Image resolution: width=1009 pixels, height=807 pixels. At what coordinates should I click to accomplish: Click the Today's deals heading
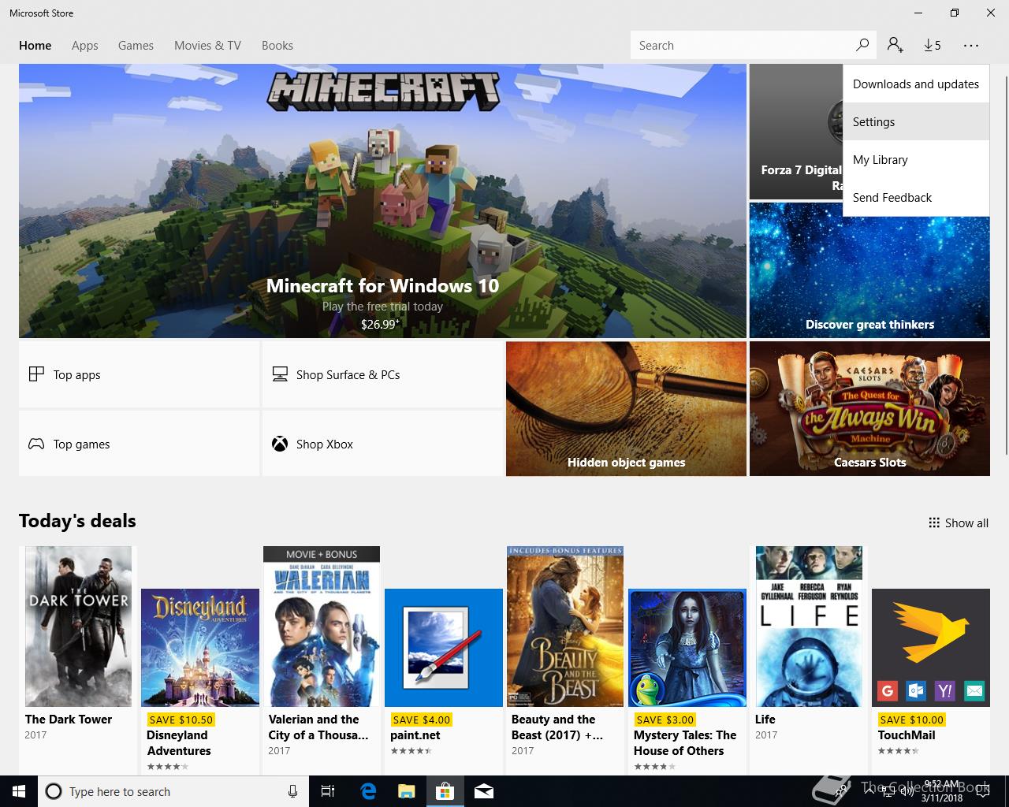click(x=77, y=521)
